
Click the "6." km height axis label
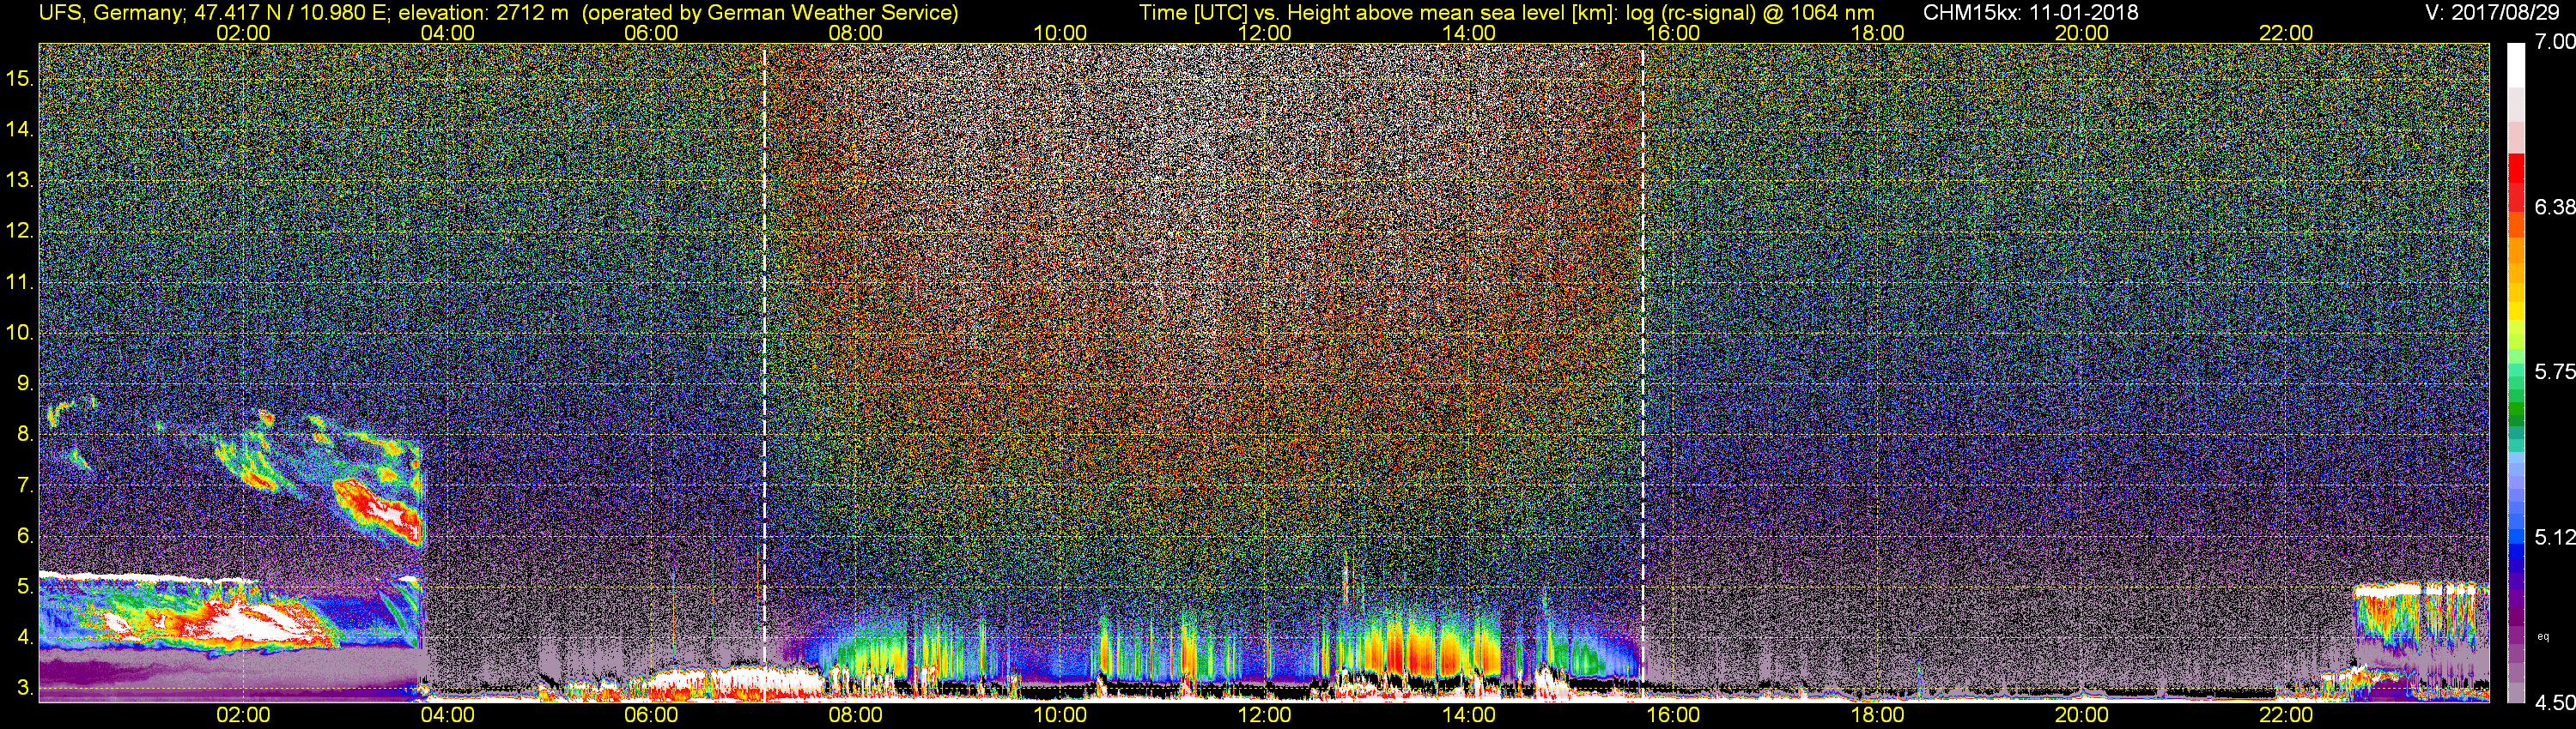pyautogui.click(x=24, y=535)
